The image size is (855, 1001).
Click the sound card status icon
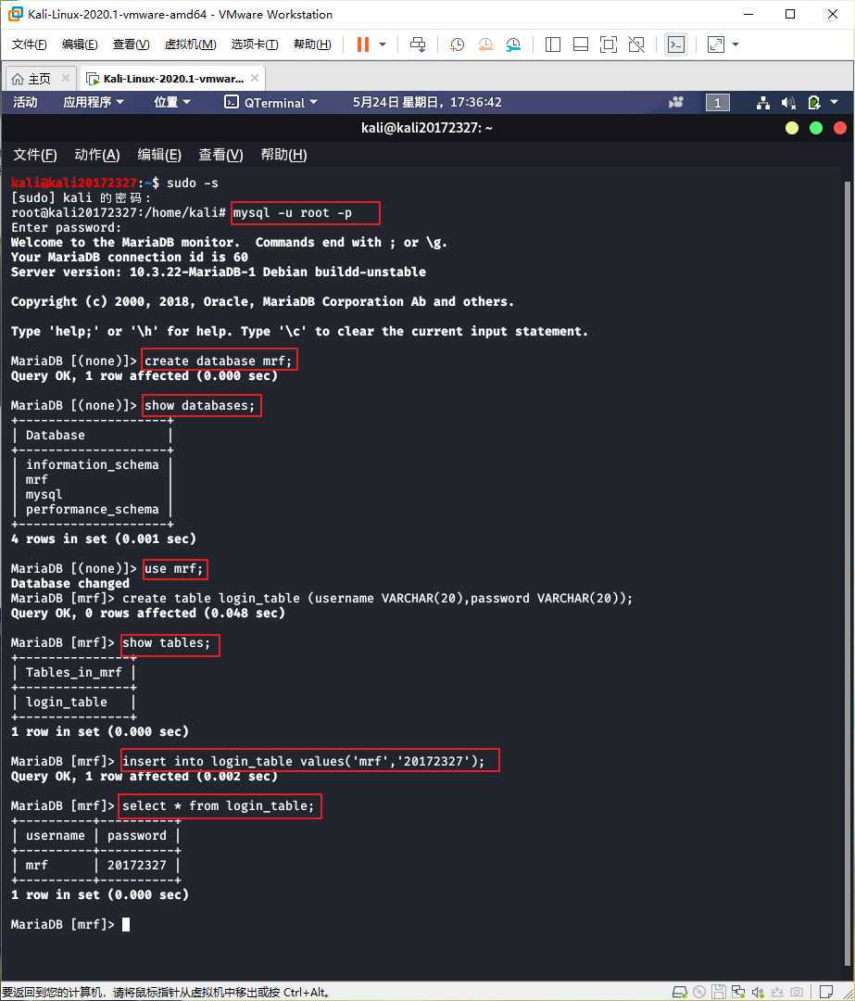[758, 992]
